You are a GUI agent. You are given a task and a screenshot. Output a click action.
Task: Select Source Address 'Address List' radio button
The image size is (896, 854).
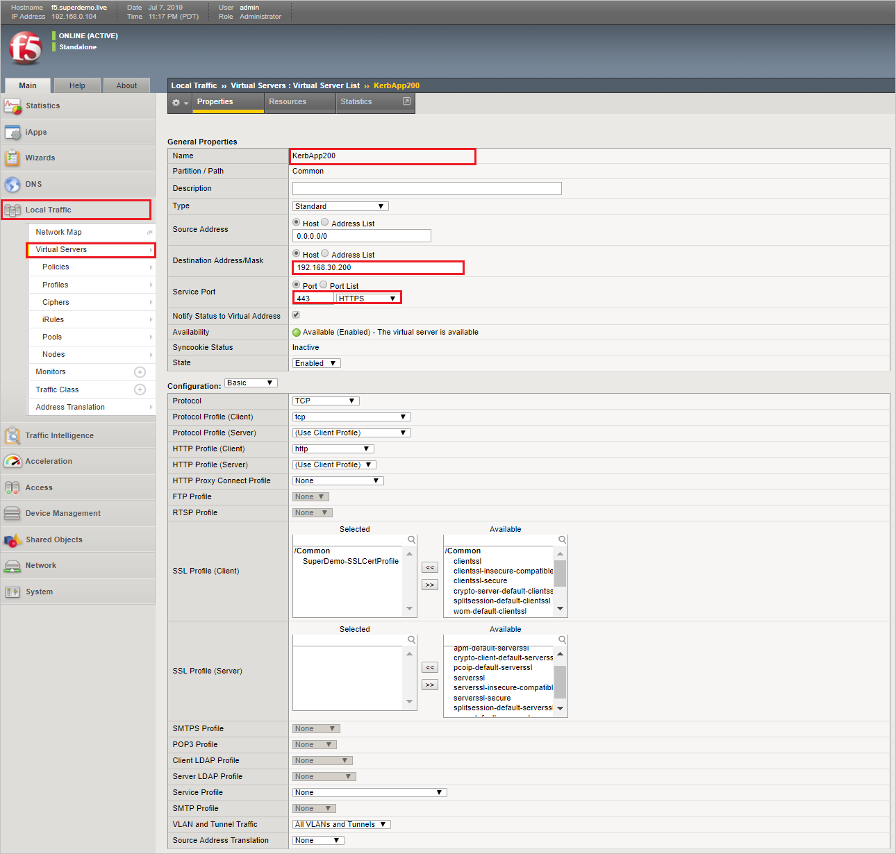coord(325,222)
